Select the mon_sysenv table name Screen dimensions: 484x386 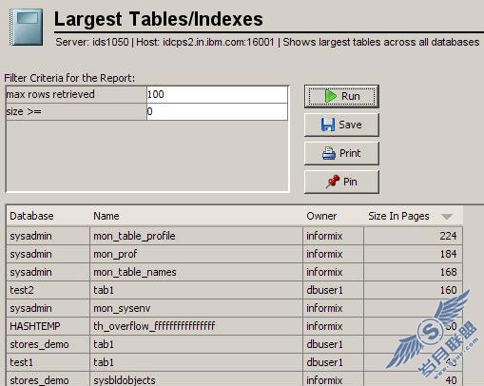[x=122, y=308]
